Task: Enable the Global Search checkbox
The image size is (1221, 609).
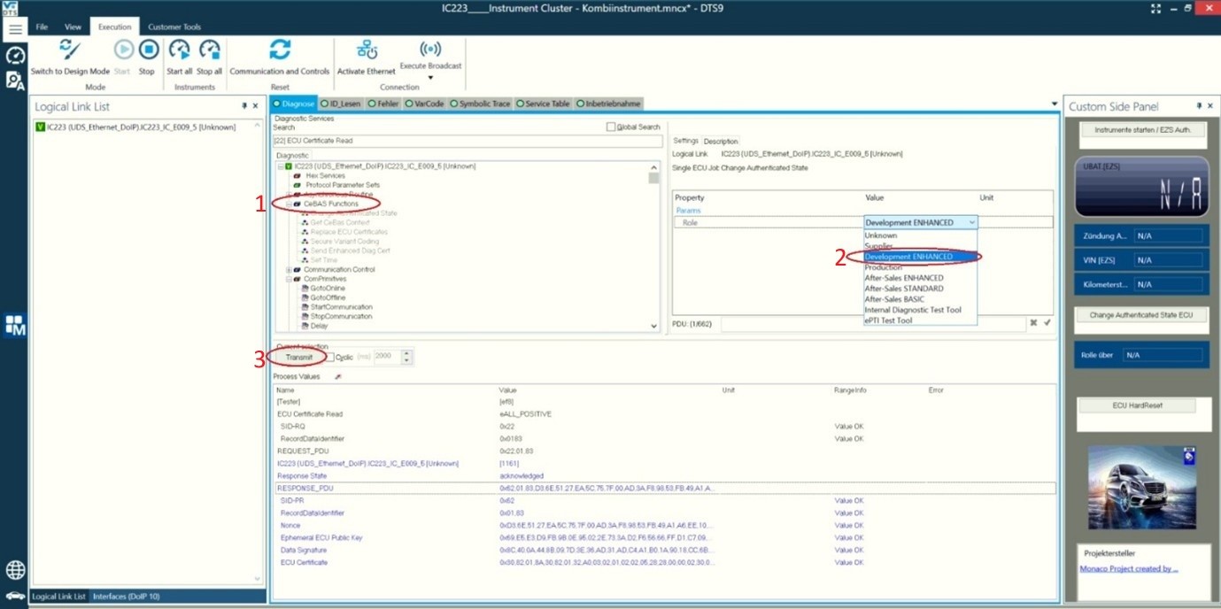Action: (610, 127)
